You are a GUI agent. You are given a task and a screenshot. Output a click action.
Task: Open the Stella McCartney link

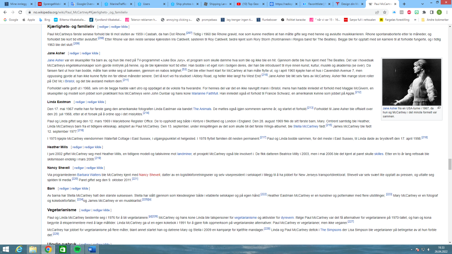(x=306, y=126)
